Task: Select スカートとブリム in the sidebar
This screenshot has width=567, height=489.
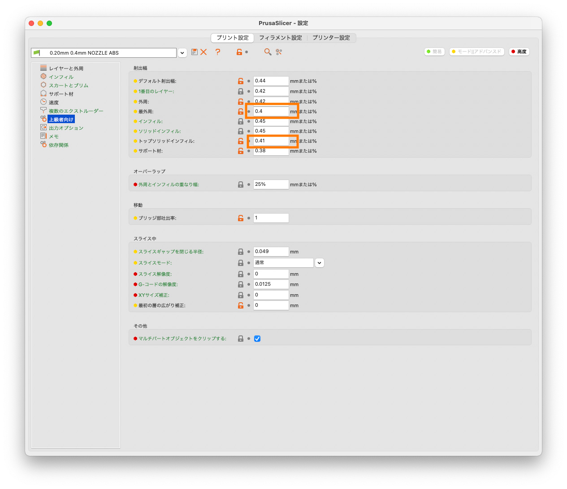Action: coord(69,86)
